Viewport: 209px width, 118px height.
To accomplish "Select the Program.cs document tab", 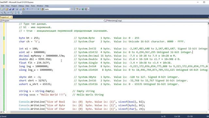I will 5,17.
